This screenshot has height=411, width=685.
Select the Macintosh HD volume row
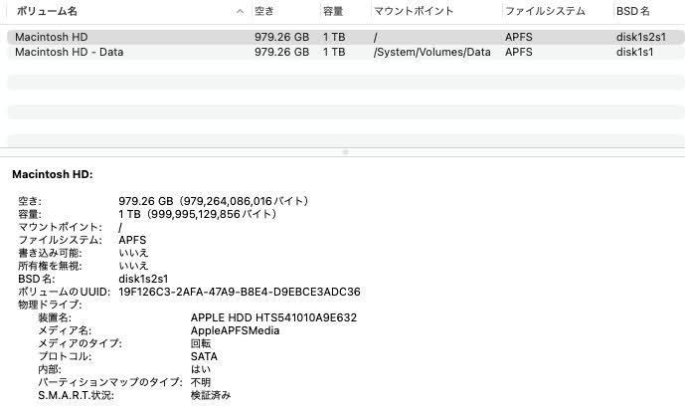tap(52, 37)
